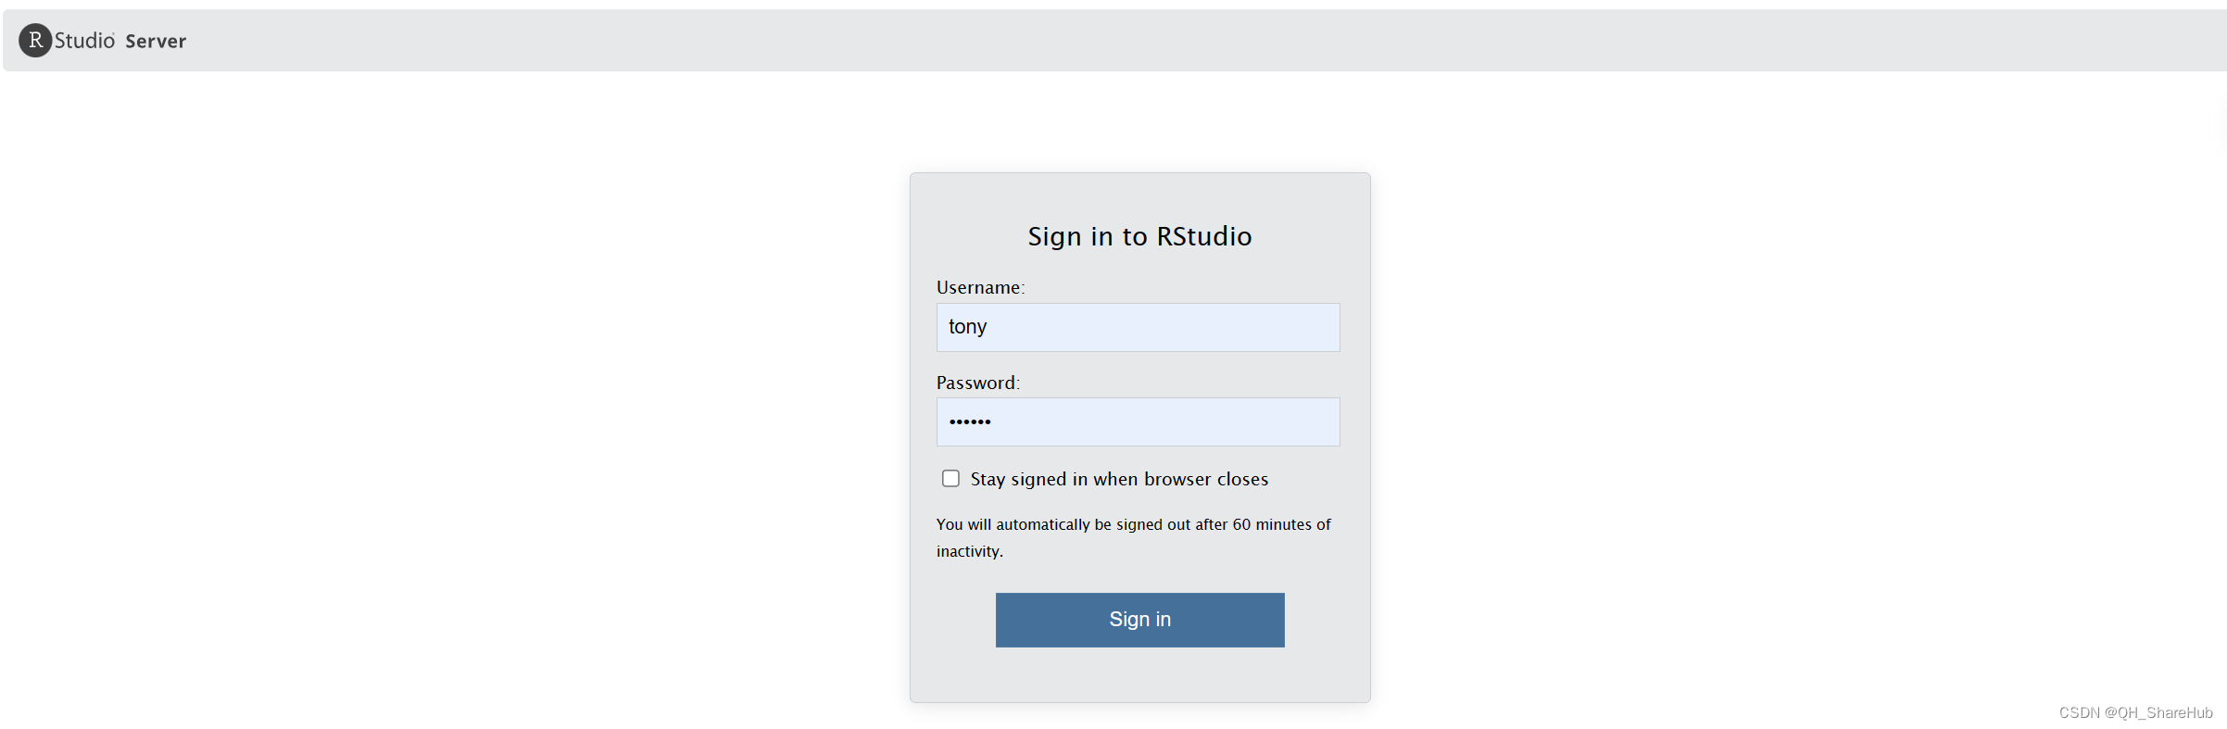This screenshot has width=2227, height=729.
Task: Click the 60 minutes text in notice
Action: click(x=1264, y=524)
